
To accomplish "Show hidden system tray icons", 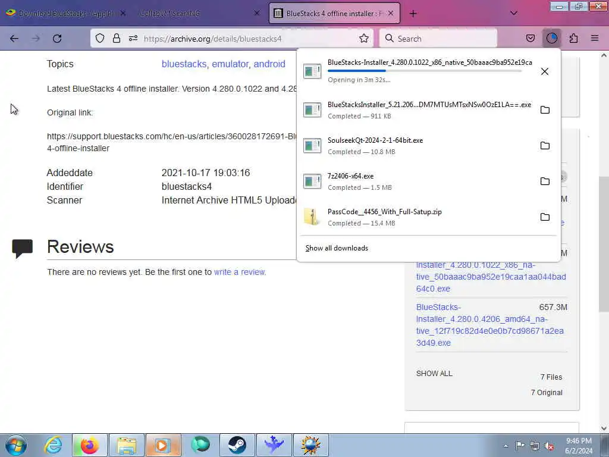I will [x=506, y=446].
